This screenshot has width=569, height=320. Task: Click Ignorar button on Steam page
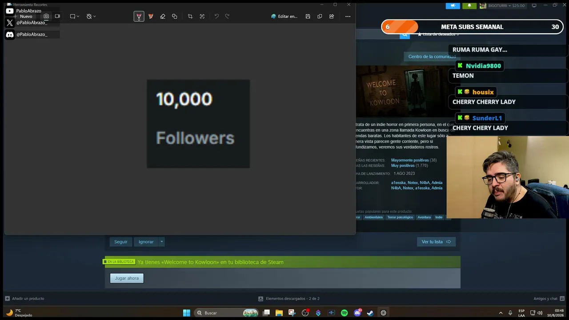click(146, 242)
